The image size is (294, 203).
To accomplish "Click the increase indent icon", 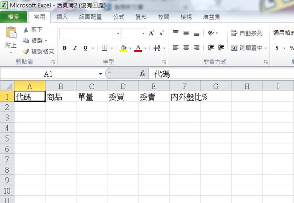I will pos(221,48).
